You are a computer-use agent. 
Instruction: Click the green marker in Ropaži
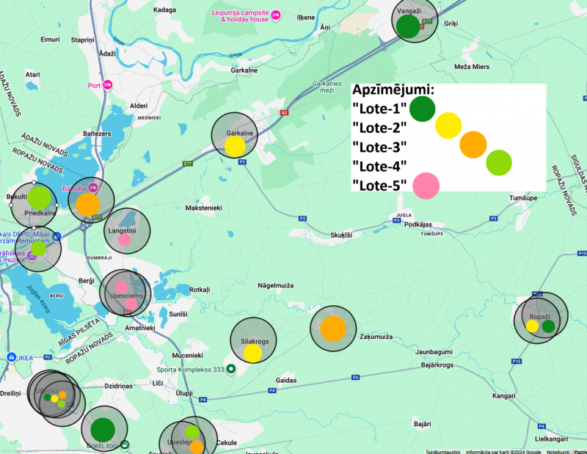548,326
